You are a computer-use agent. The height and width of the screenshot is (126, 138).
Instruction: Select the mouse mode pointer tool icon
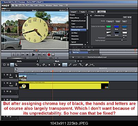click(81, 65)
